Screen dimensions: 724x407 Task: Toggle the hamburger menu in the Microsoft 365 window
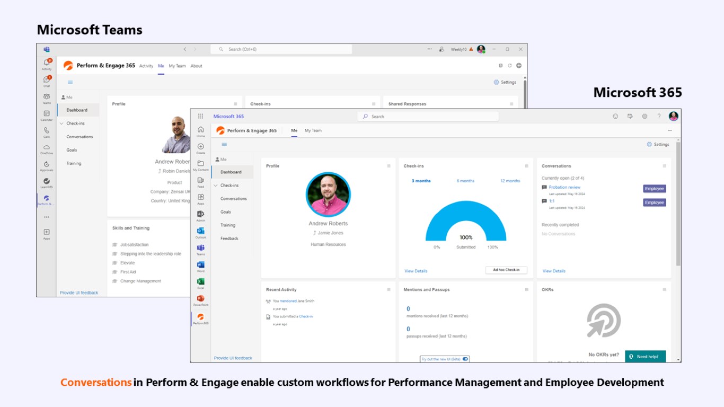224,144
